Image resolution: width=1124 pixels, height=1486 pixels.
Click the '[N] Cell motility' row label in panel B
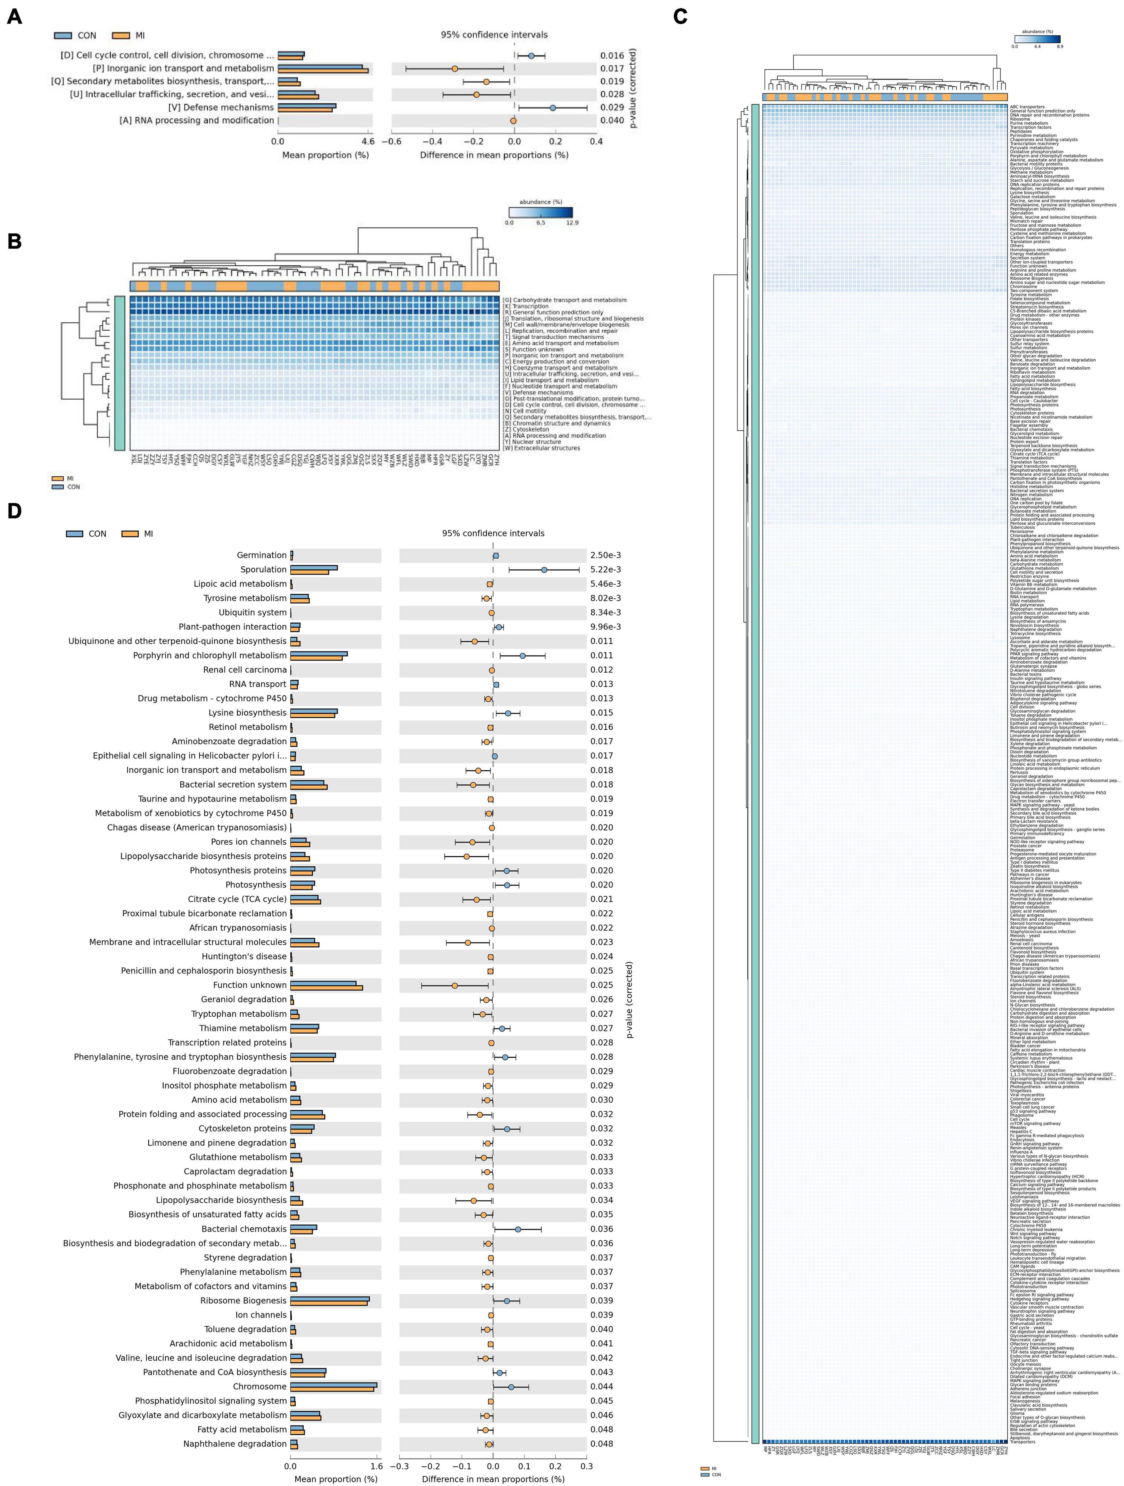pyautogui.click(x=524, y=411)
